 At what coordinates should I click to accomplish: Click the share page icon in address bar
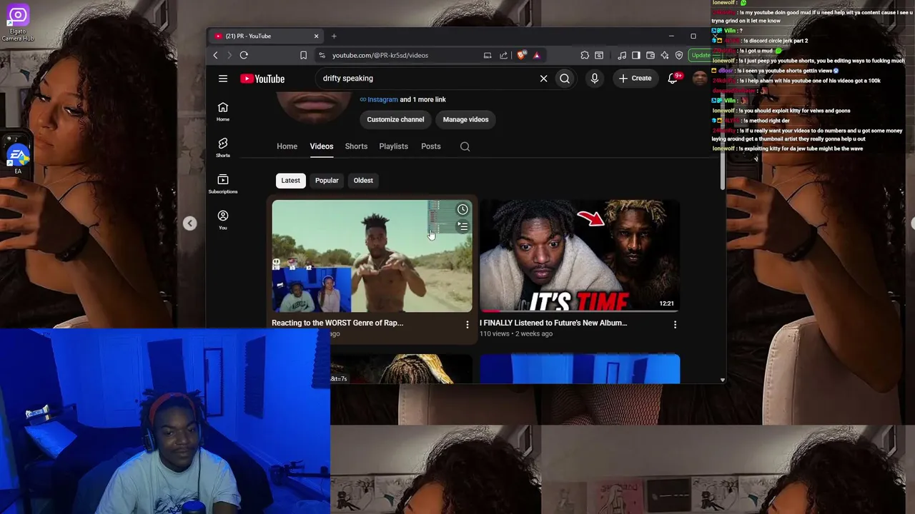(x=503, y=55)
